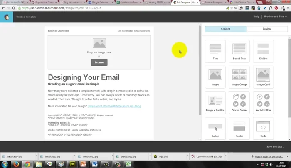Open destacado3.jpg download options arrow

74,156
